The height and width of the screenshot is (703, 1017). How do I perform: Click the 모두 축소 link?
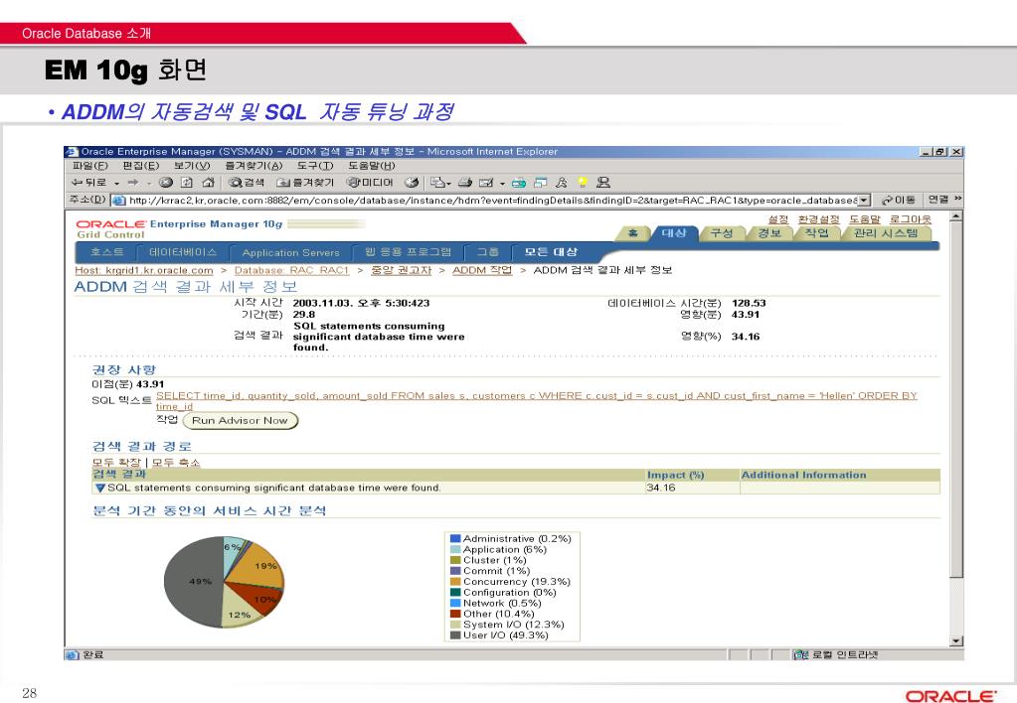tap(176, 463)
